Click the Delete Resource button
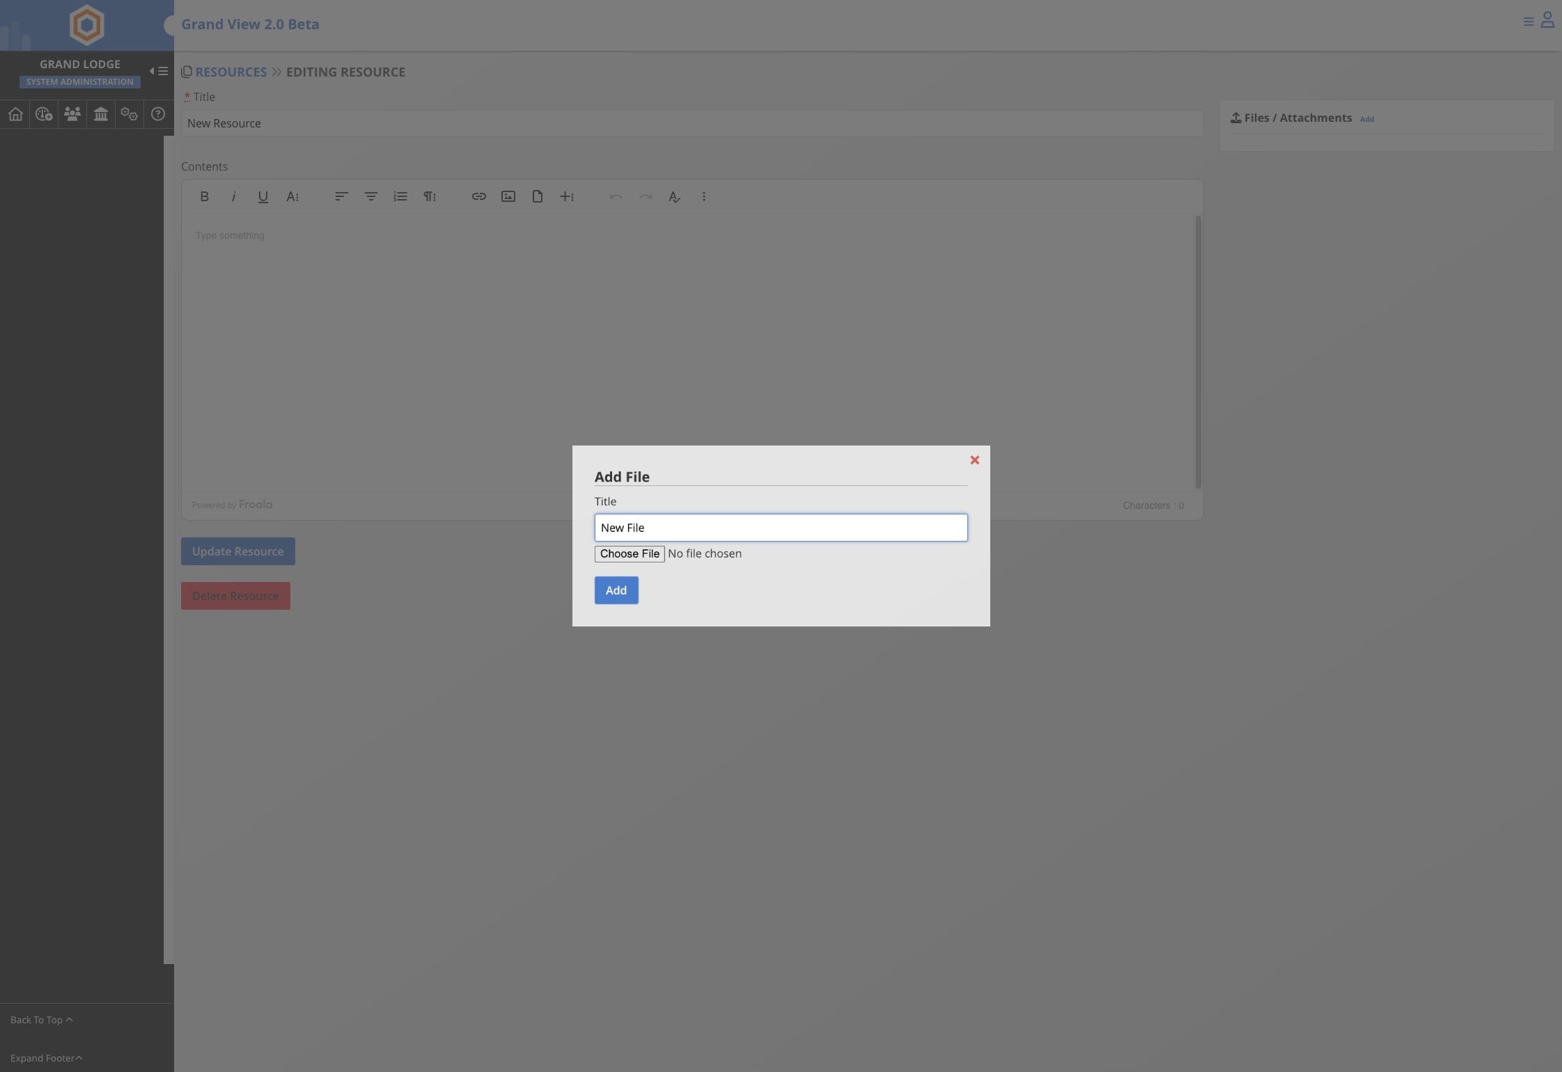The width and height of the screenshot is (1562, 1072). click(x=235, y=596)
